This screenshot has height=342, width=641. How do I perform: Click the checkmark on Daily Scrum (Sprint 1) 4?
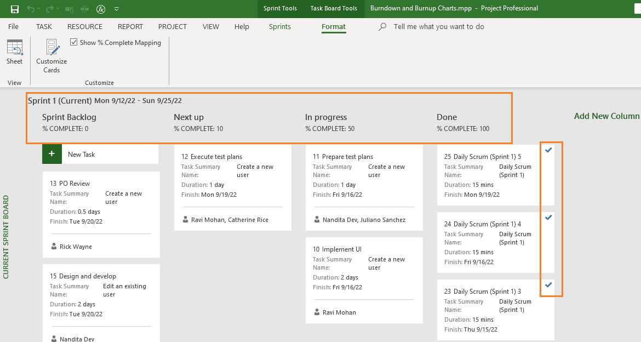tap(548, 217)
